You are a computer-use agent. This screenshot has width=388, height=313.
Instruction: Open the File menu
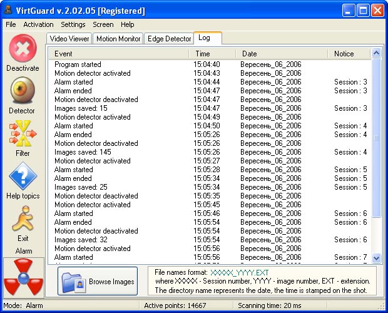[x=11, y=24]
